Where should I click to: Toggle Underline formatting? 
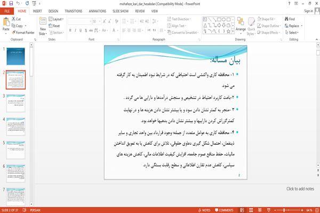coord(81,30)
